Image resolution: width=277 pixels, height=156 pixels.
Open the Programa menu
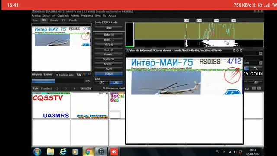(87, 16)
